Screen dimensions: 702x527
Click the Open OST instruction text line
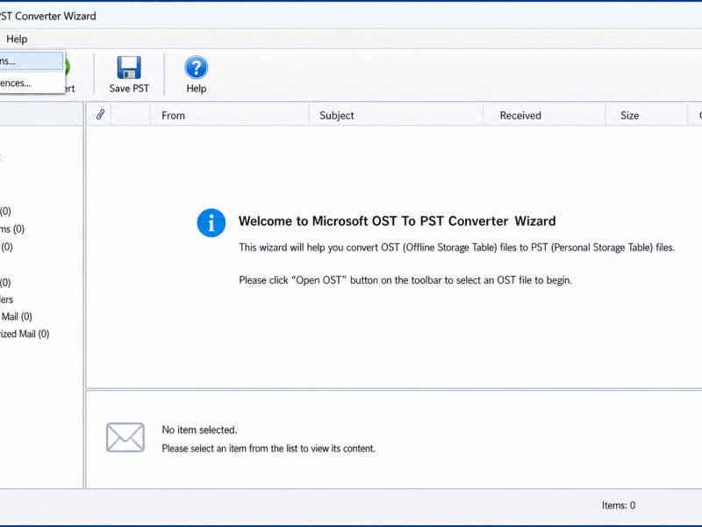405,280
